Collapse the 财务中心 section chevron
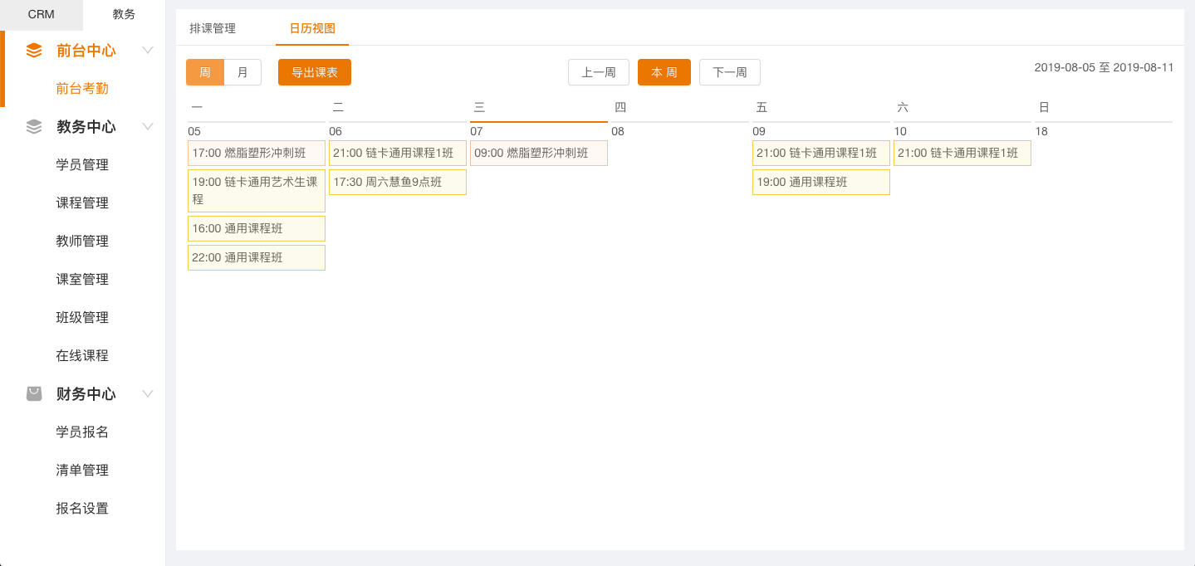The image size is (1195, 566). [148, 393]
